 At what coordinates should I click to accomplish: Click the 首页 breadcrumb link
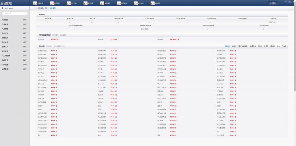pos(46,8)
